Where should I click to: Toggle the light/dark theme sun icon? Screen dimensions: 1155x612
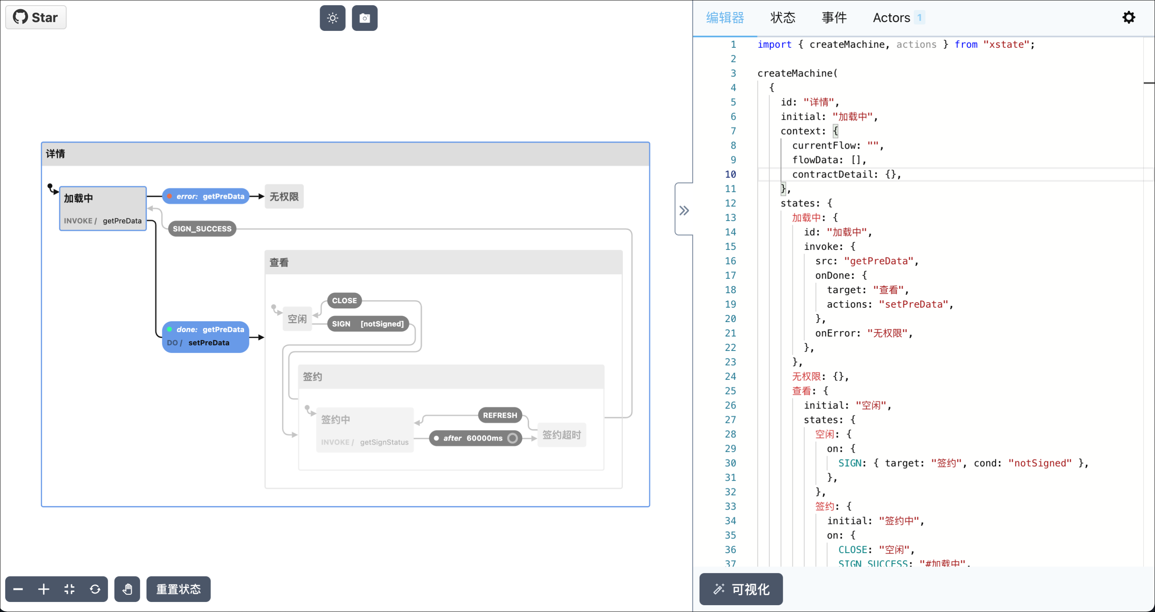332,18
